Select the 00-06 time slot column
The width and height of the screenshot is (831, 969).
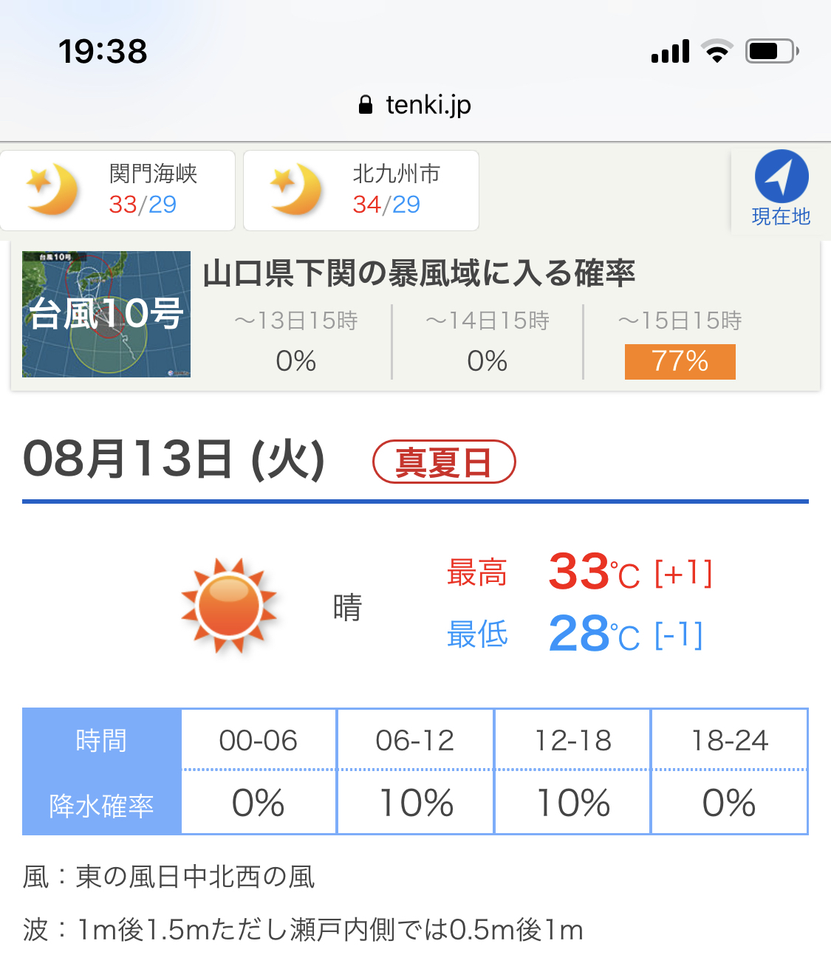[x=259, y=741]
